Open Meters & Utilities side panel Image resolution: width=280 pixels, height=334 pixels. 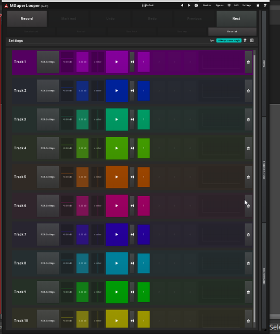click(x=264, y=170)
